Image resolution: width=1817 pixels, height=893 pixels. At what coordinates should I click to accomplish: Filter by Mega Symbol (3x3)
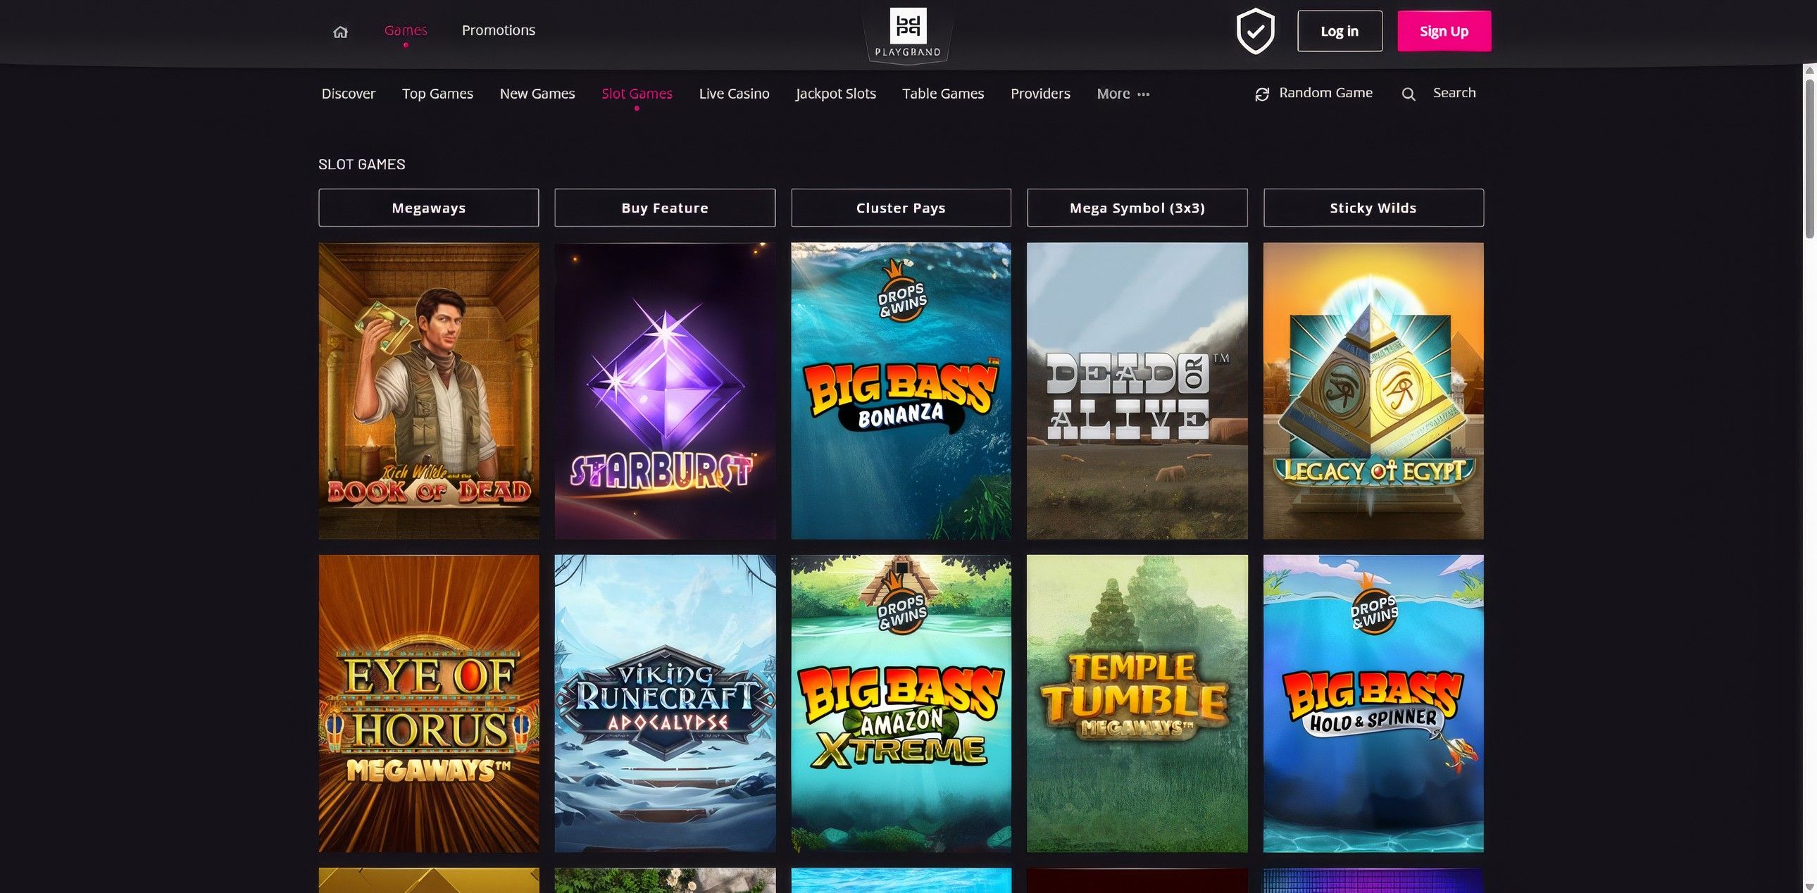tap(1137, 208)
